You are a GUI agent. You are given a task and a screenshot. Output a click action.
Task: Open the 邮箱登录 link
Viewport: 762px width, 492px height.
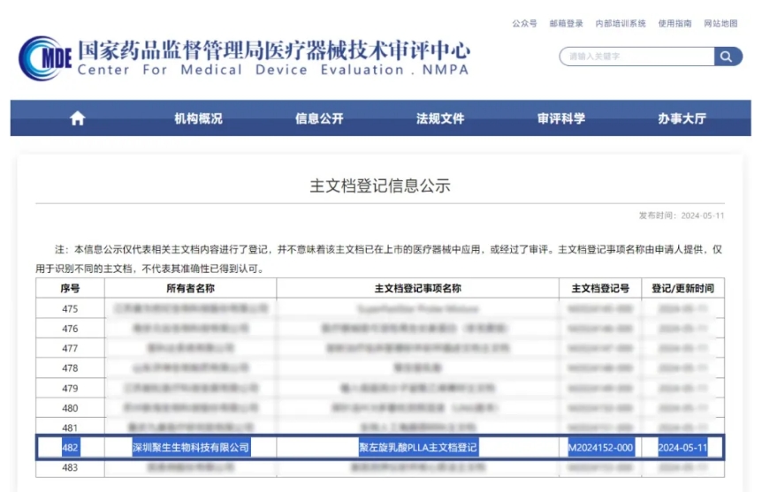pyautogui.click(x=566, y=24)
